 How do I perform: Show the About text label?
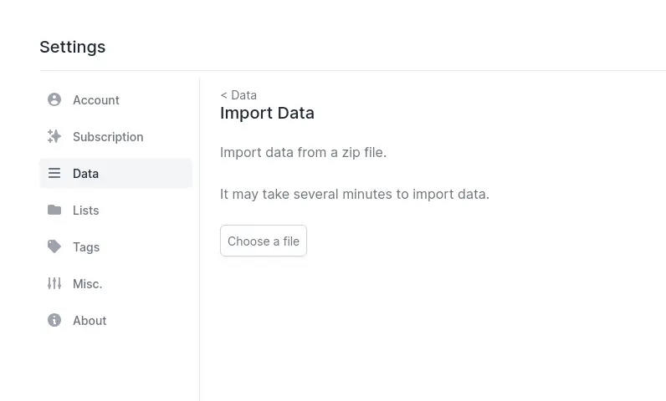[90, 321]
